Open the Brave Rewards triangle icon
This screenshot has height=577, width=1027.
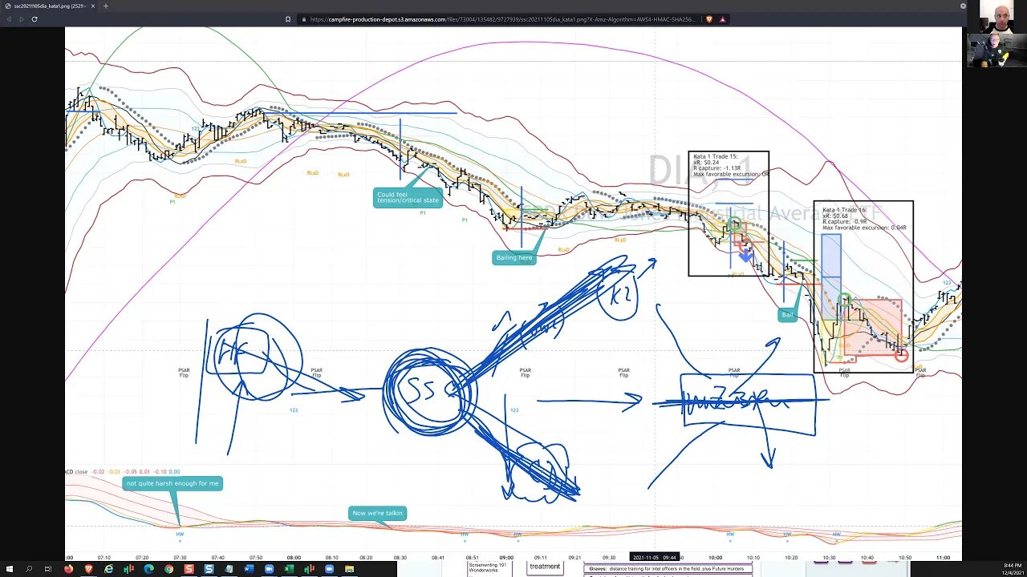coord(723,18)
